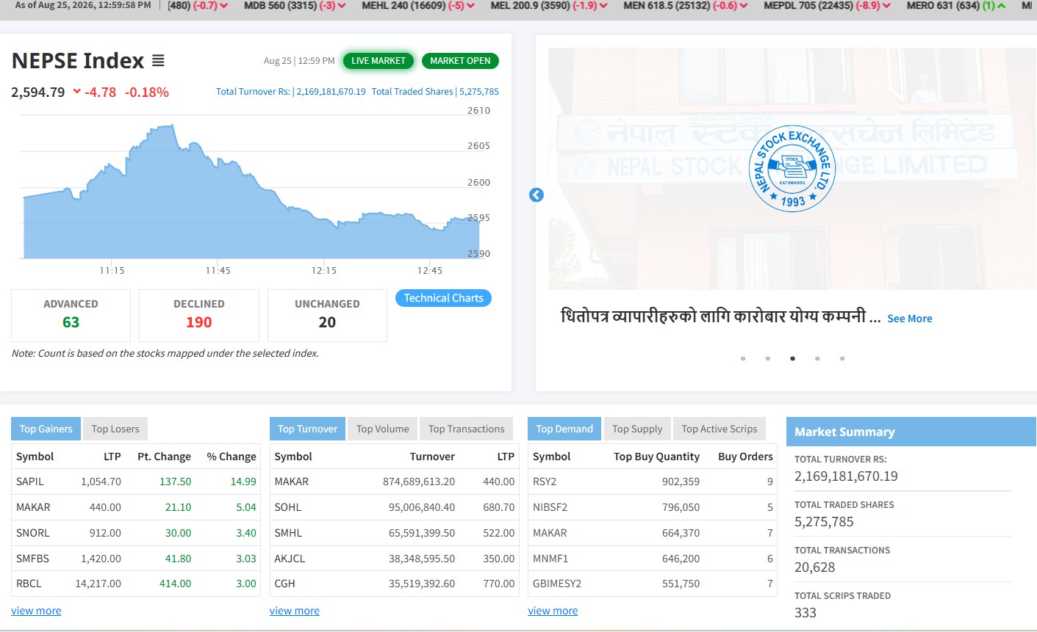Click SNORL symbol in Top Gainers
This screenshot has width=1037, height=632.
tap(33, 533)
